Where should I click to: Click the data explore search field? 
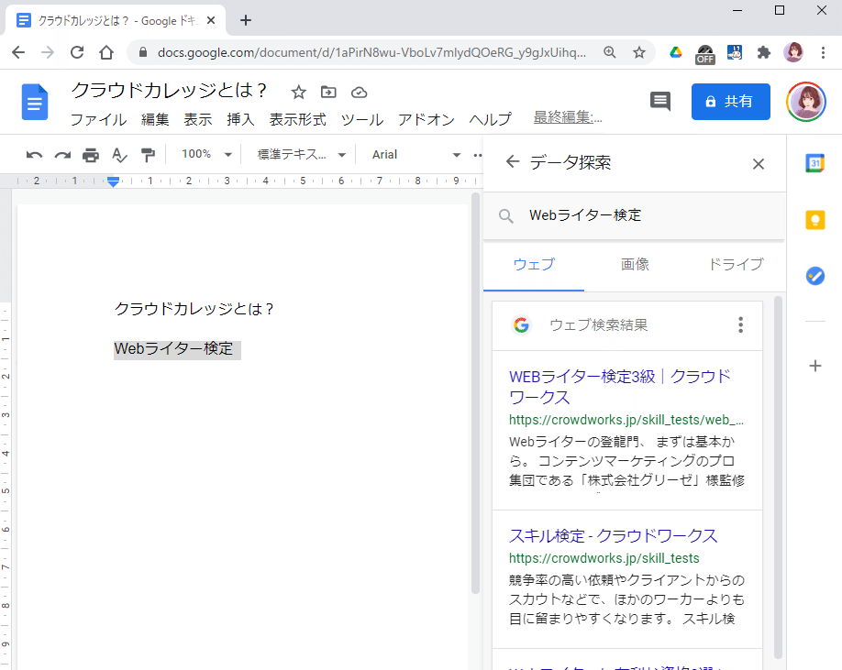(633, 215)
